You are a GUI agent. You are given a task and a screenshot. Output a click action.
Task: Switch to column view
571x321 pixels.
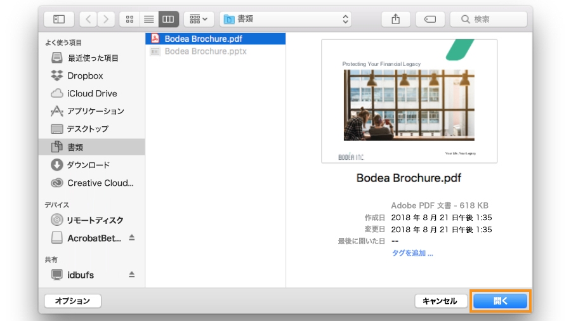(x=168, y=19)
